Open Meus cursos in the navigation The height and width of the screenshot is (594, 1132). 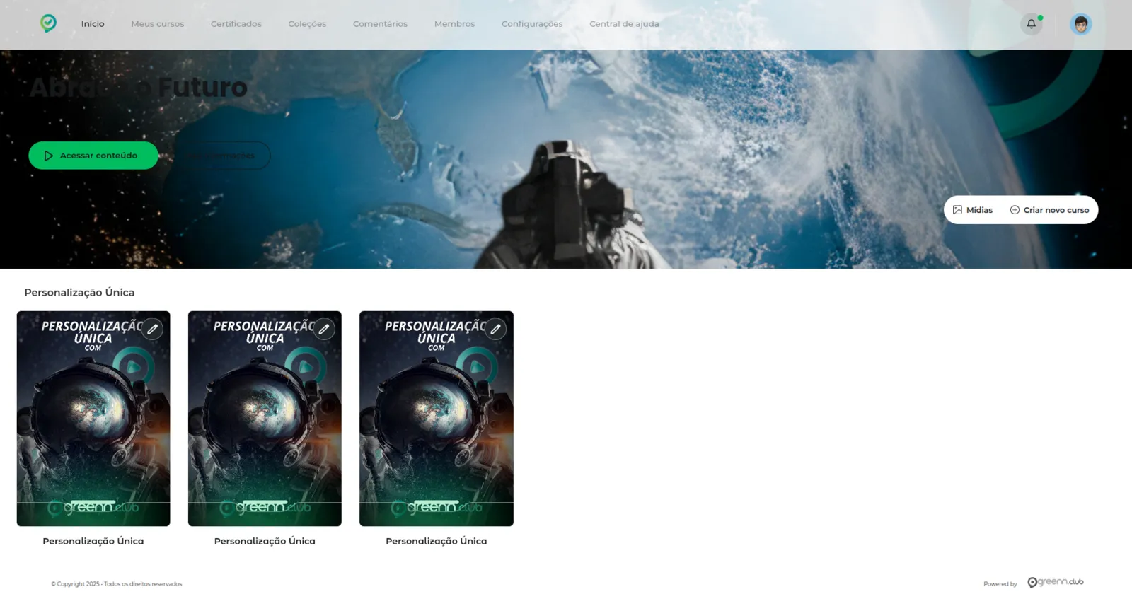point(158,24)
